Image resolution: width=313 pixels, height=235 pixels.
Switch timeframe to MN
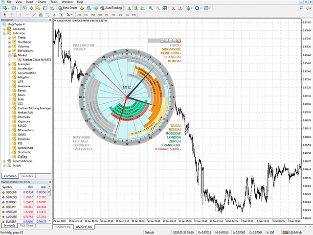(134, 15)
